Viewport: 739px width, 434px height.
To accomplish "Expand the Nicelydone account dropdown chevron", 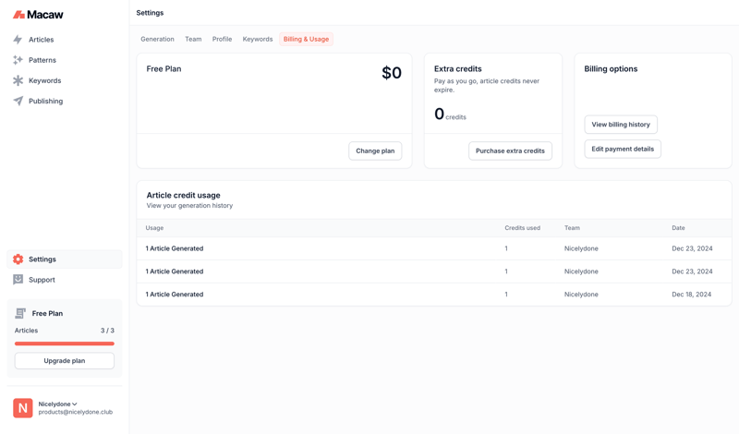I will (75, 404).
